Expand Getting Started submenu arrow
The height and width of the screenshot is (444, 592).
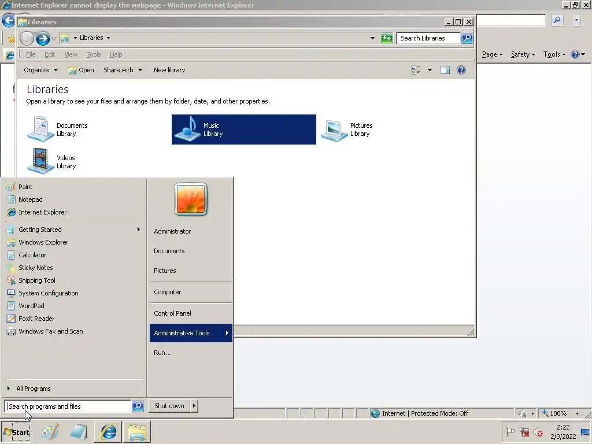coord(139,229)
